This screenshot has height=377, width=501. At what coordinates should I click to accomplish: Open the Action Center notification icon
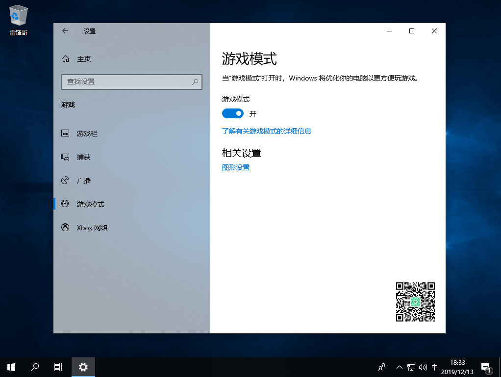pos(486,367)
